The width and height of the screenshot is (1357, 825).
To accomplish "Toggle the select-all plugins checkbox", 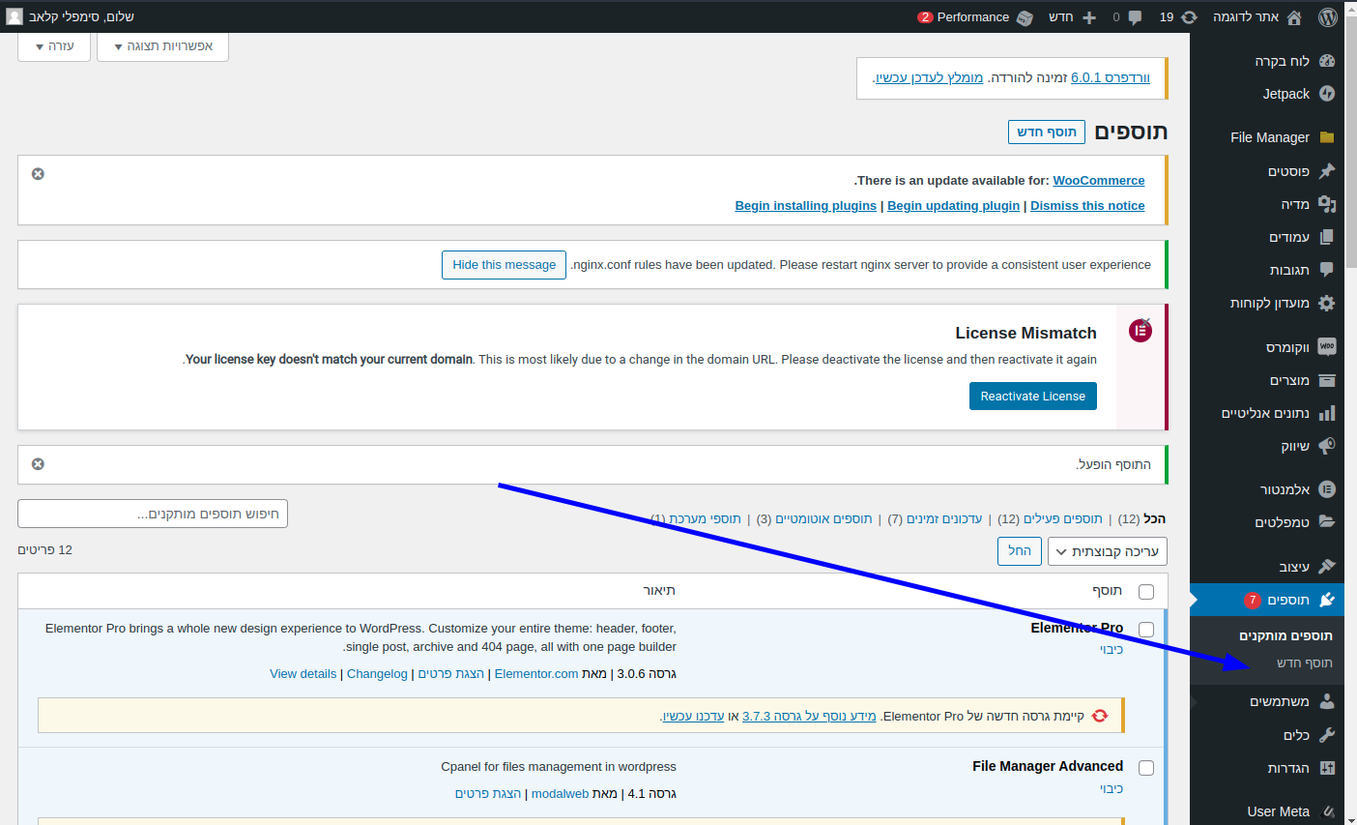I will click(1146, 592).
